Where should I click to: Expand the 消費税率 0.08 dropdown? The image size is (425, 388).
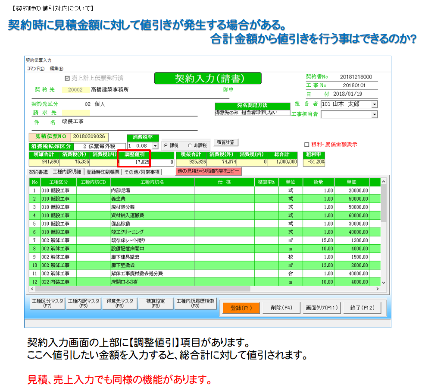pos(155,146)
